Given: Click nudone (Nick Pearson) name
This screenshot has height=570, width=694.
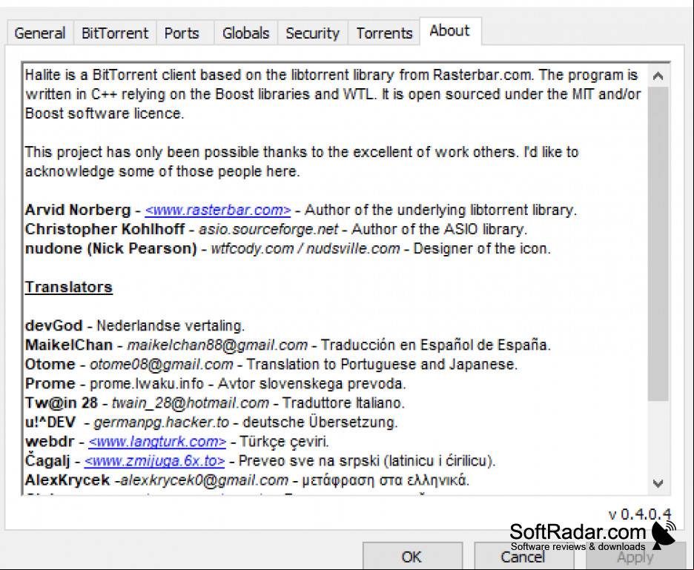Looking at the screenshot, I should [x=111, y=249].
